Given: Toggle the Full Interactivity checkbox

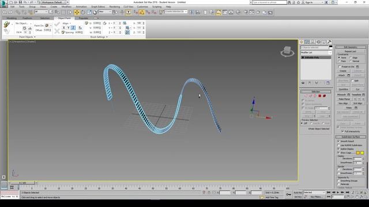Looking at the screenshot, I should [342, 131].
